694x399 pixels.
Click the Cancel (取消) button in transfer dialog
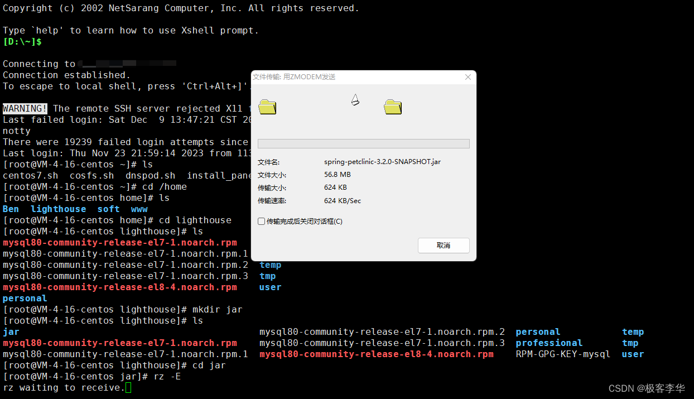tap(444, 246)
